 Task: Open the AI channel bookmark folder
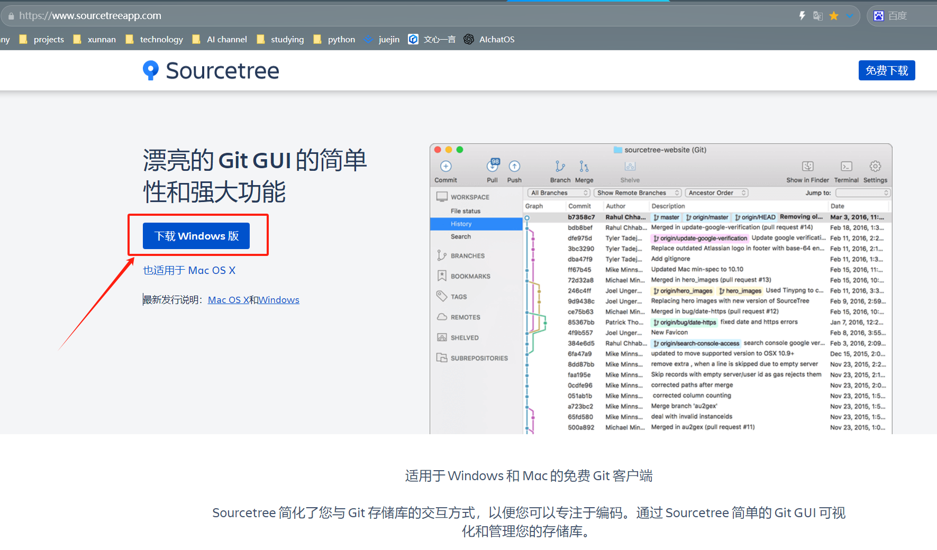(x=220, y=39)
